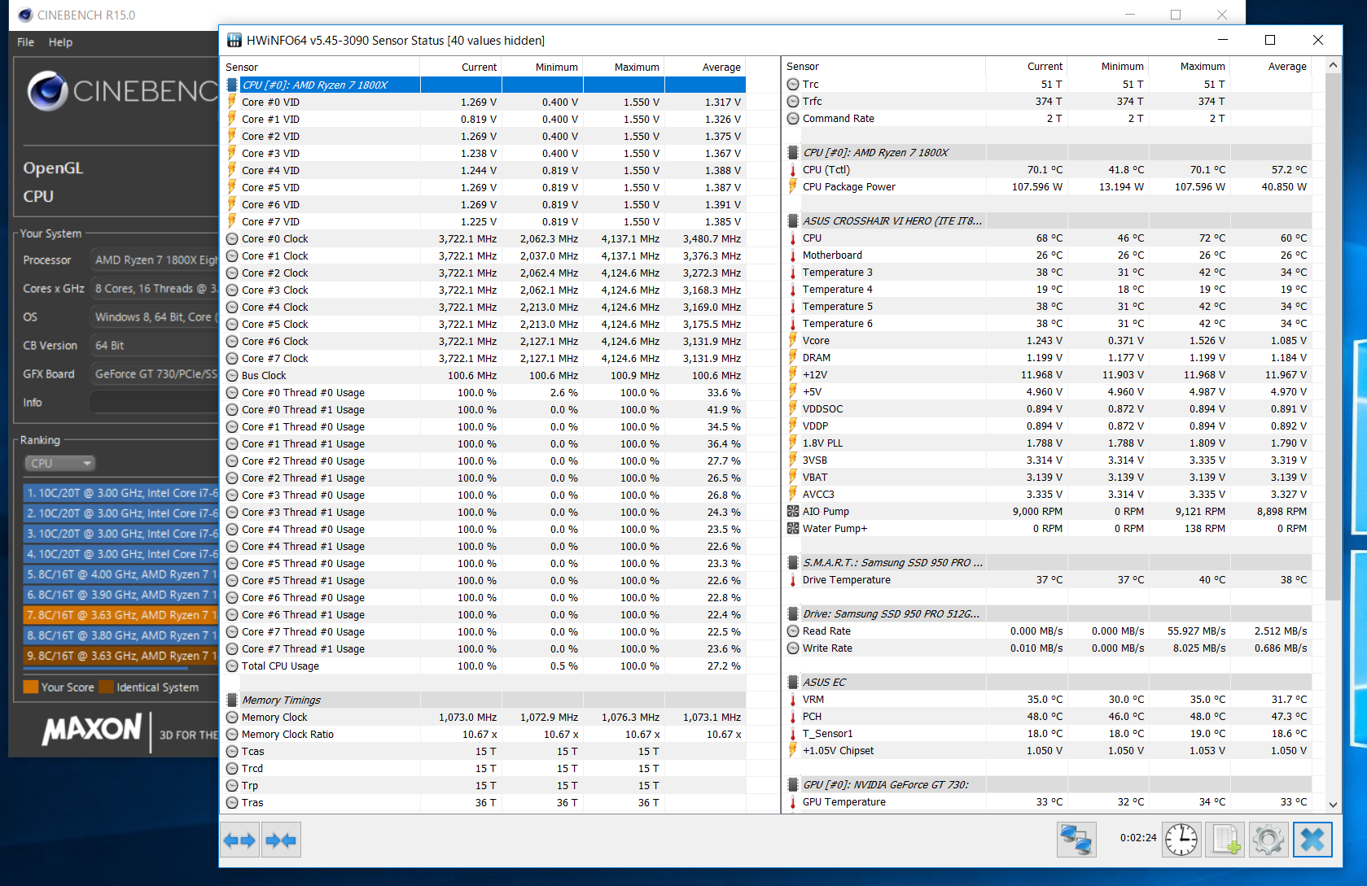
Task: Click the OpenGL test label in Cinebench
Action: pos(53,168)
